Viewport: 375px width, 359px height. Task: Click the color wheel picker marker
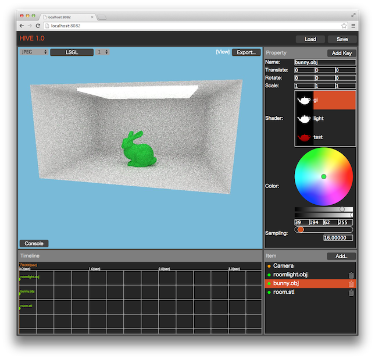324,177
